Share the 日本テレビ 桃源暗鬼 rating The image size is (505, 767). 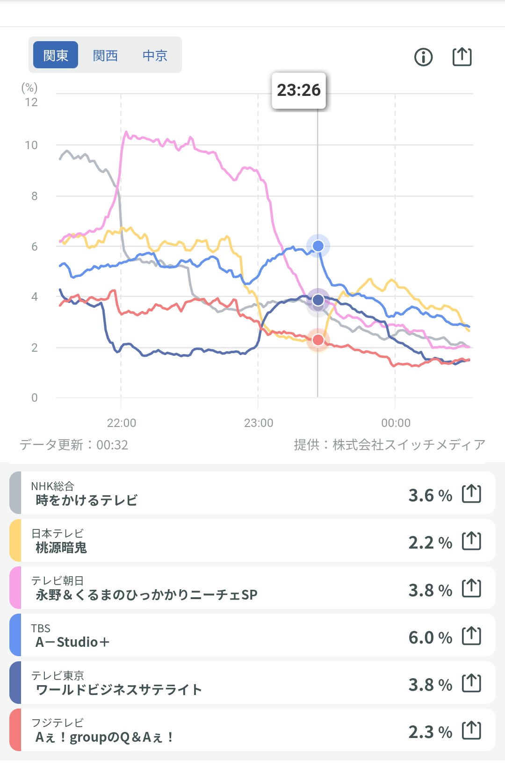point(471,541)
